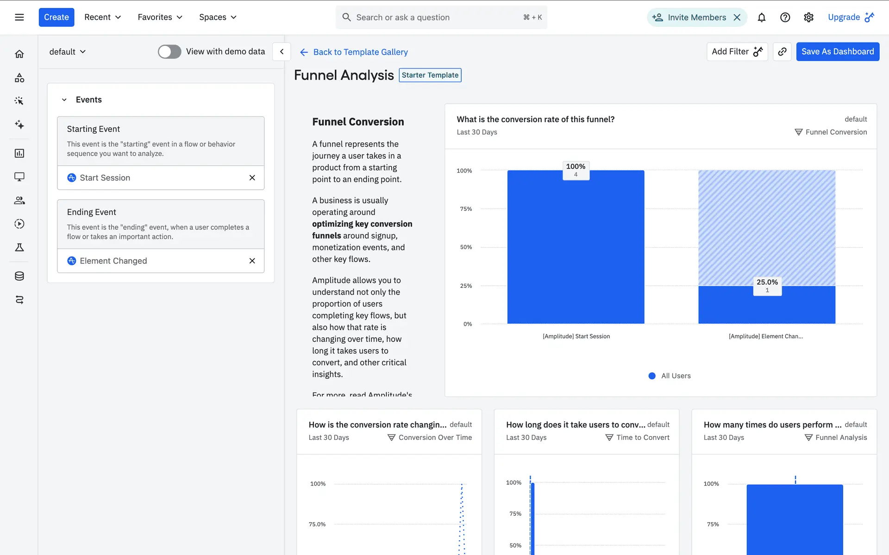
Task: Open the Data database icon in the sidebar
Action: pos(19,276)
